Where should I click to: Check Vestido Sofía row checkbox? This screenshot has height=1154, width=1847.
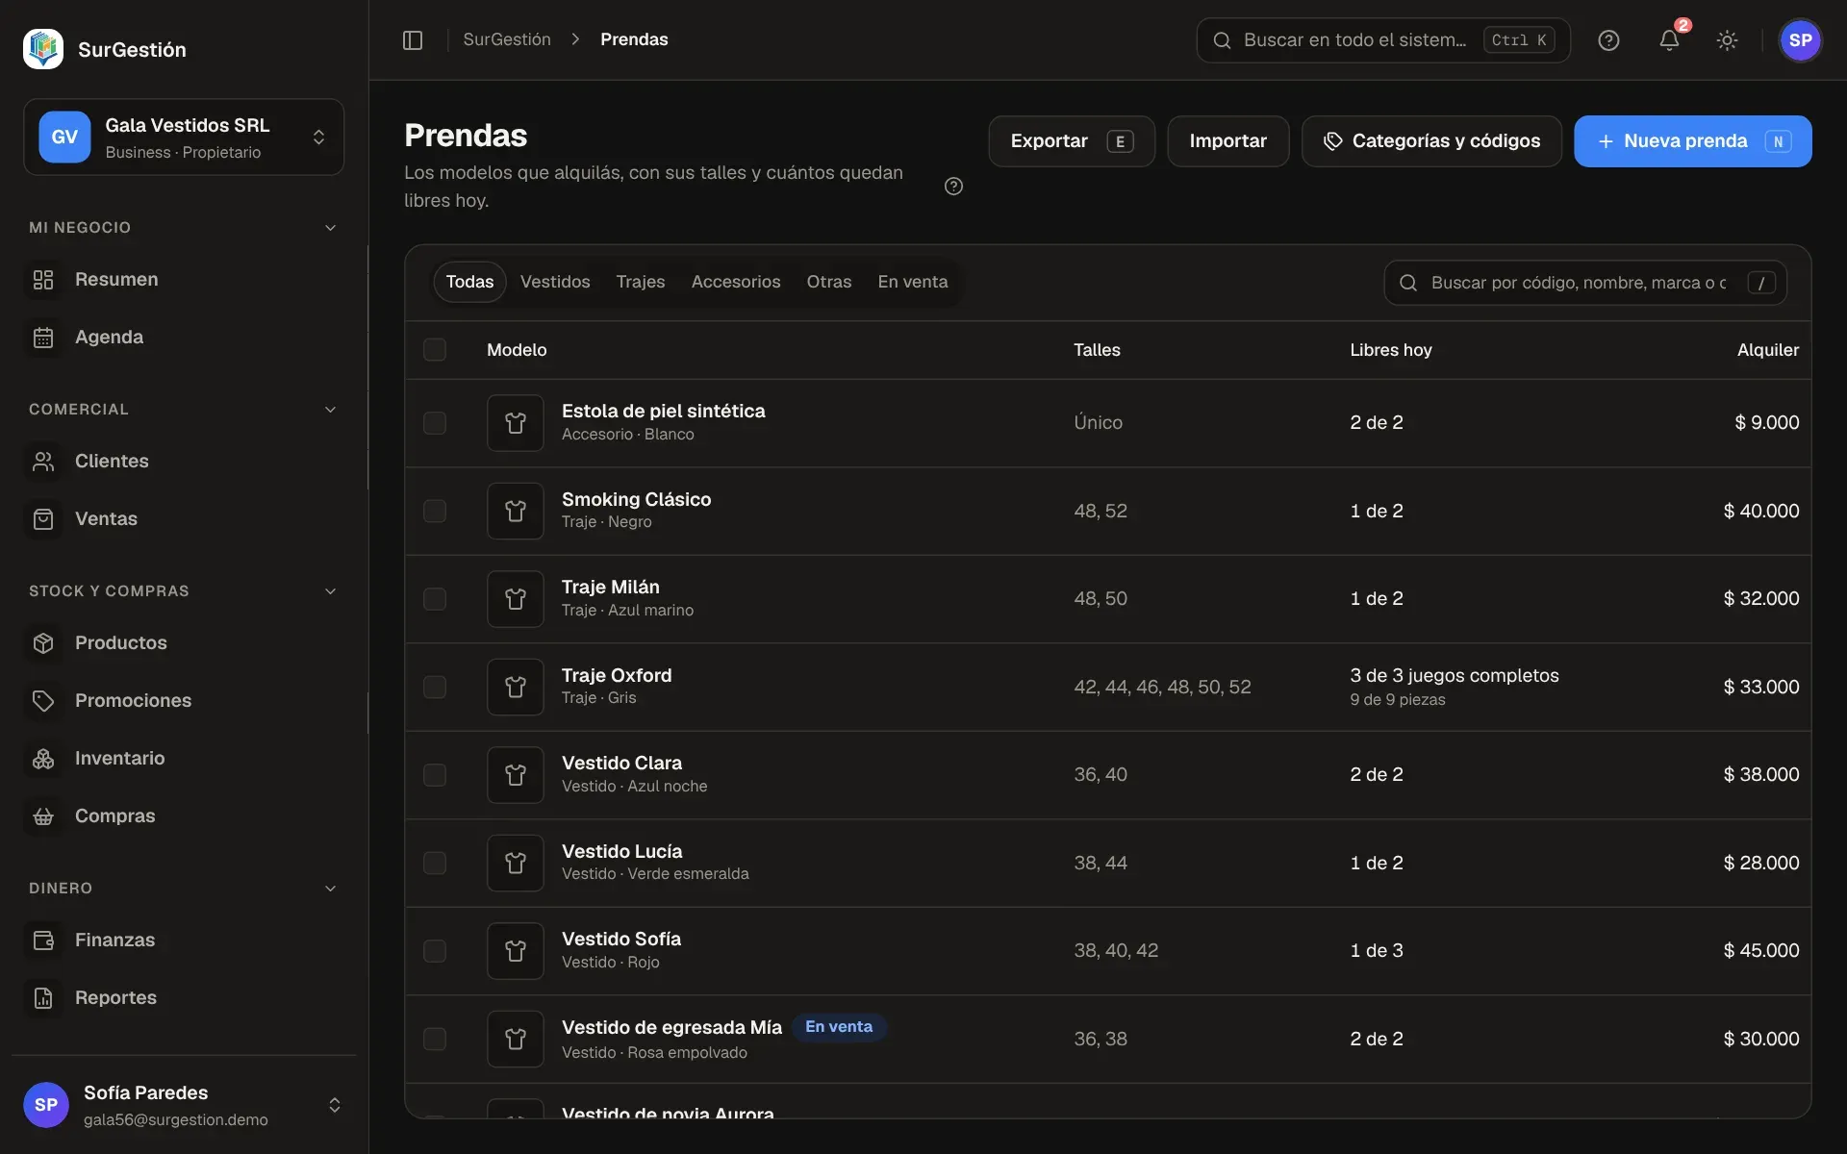tap(435, 951)
